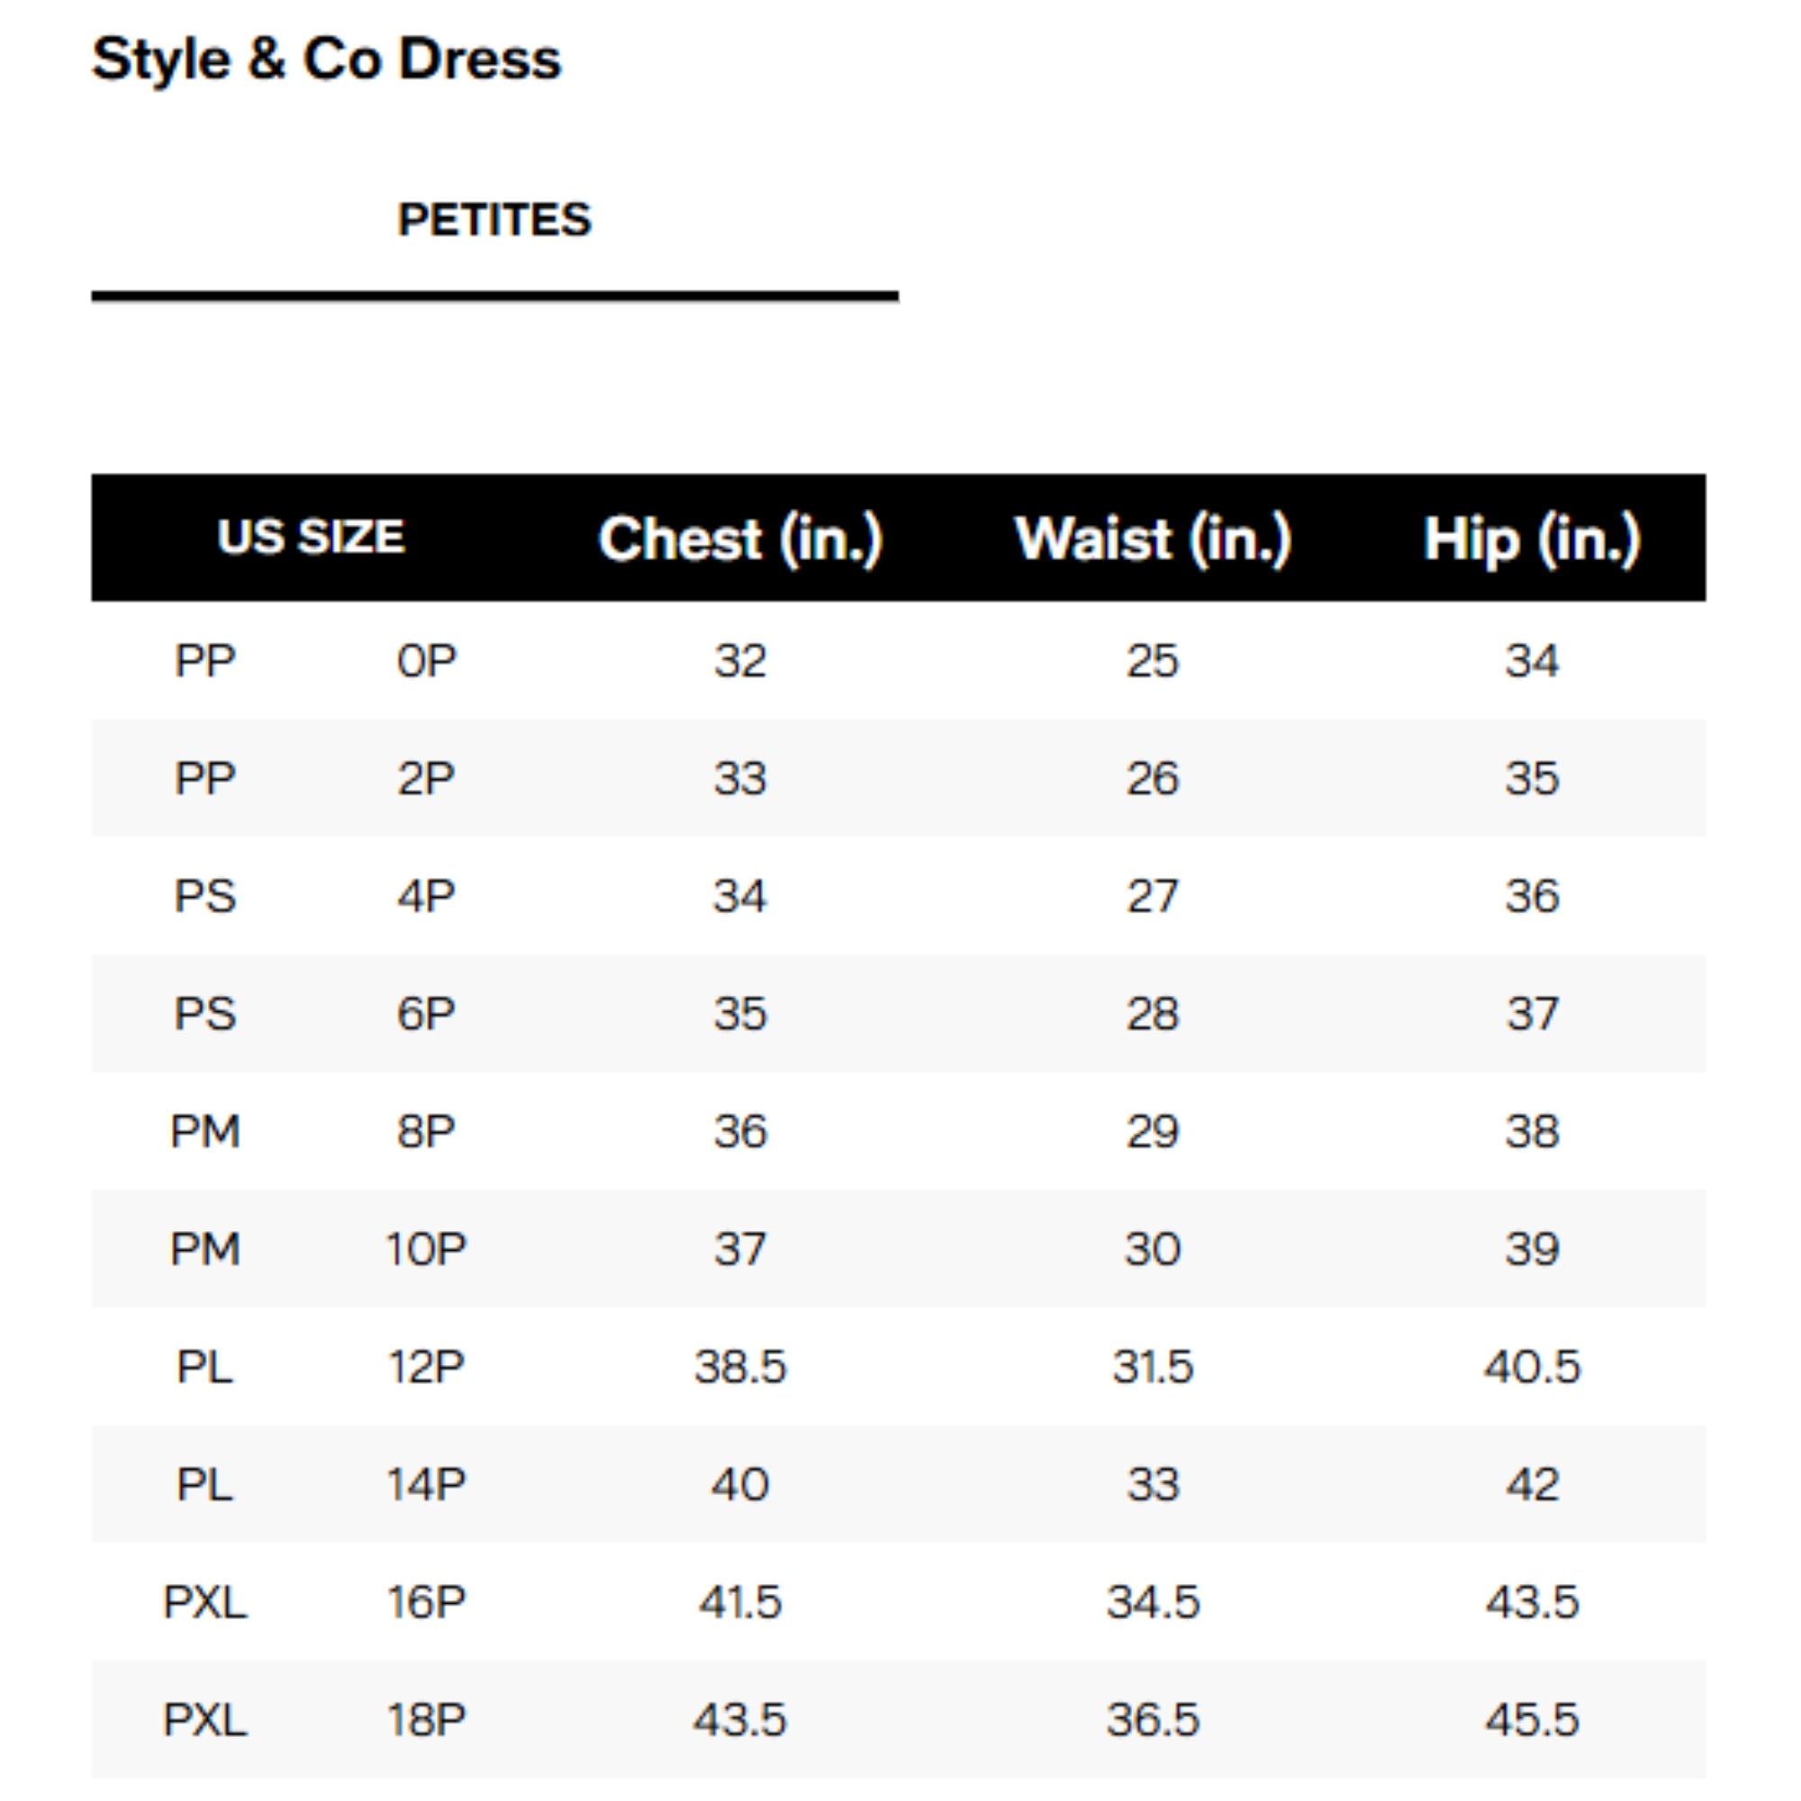Select the 14P size cell
1801x1801 pixels.
point(426,1484)
